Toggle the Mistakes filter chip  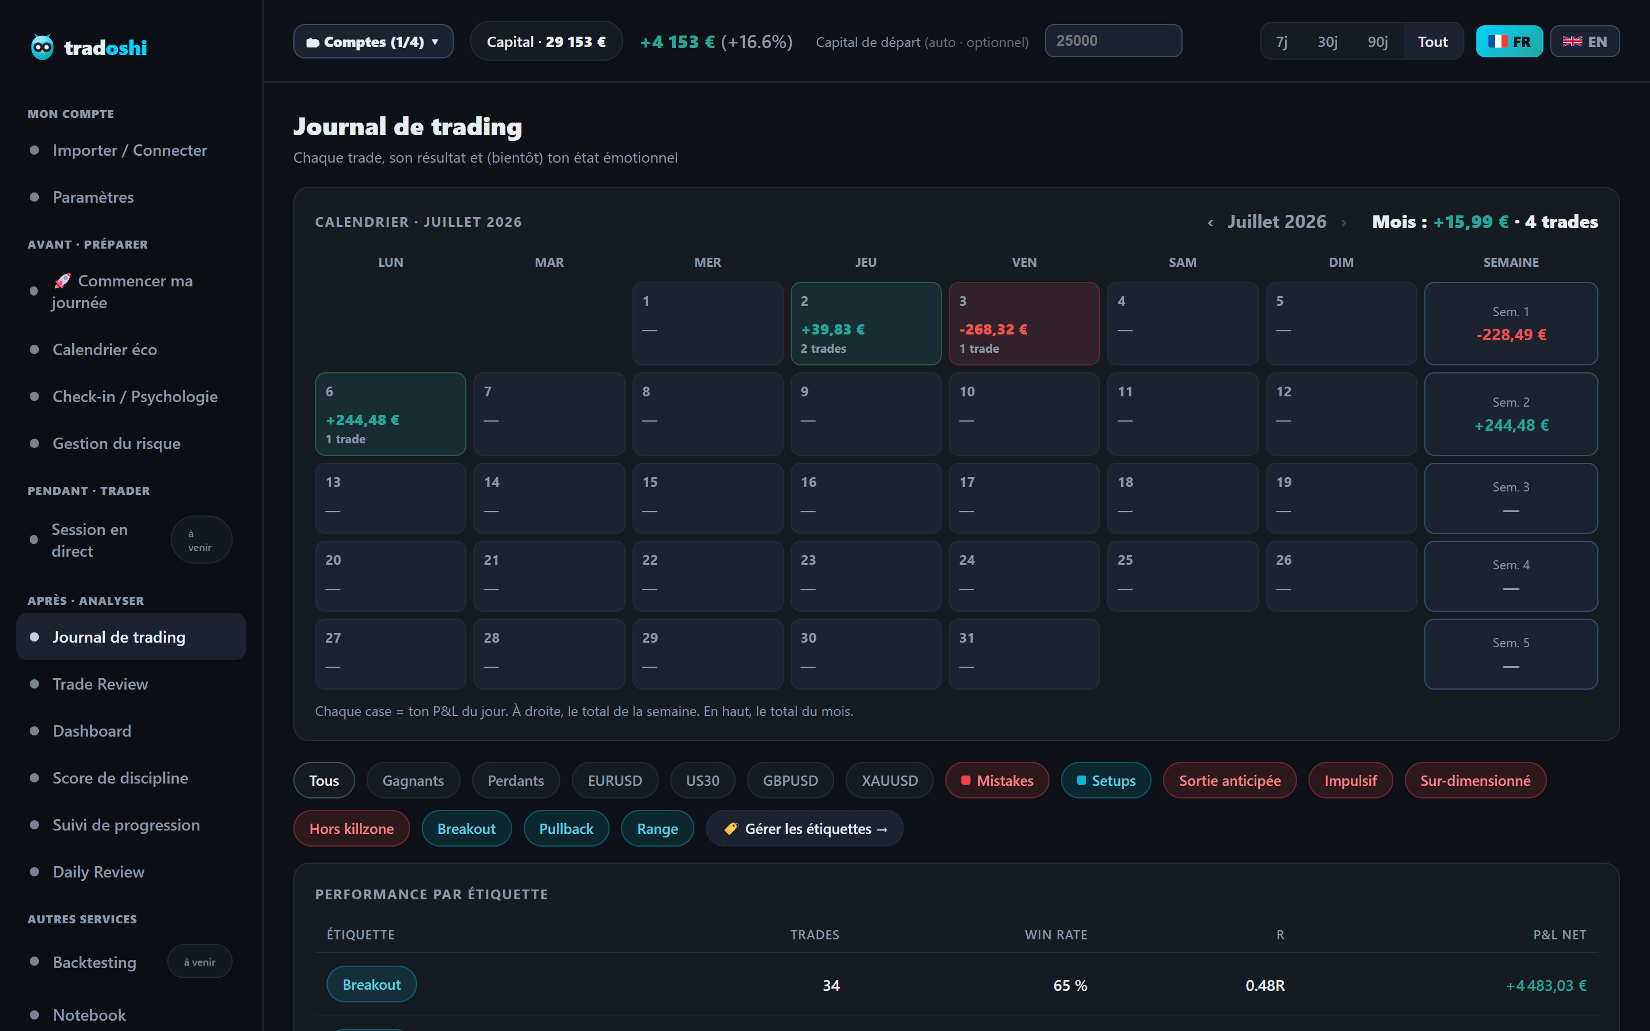997,780
